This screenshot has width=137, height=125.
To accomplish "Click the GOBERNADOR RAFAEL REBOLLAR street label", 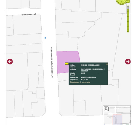I will (x=52, y=63).
